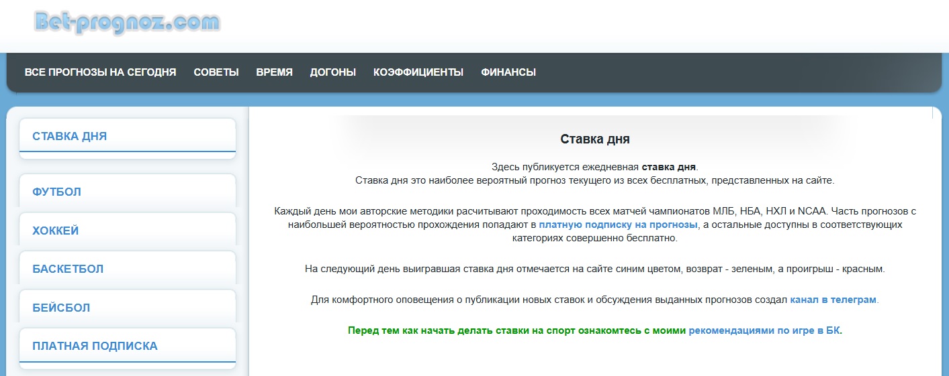Viewport: 949px width, 376px height.
Task: Open the БЕЙСБОЛ sidebar category
Action: 61,308
